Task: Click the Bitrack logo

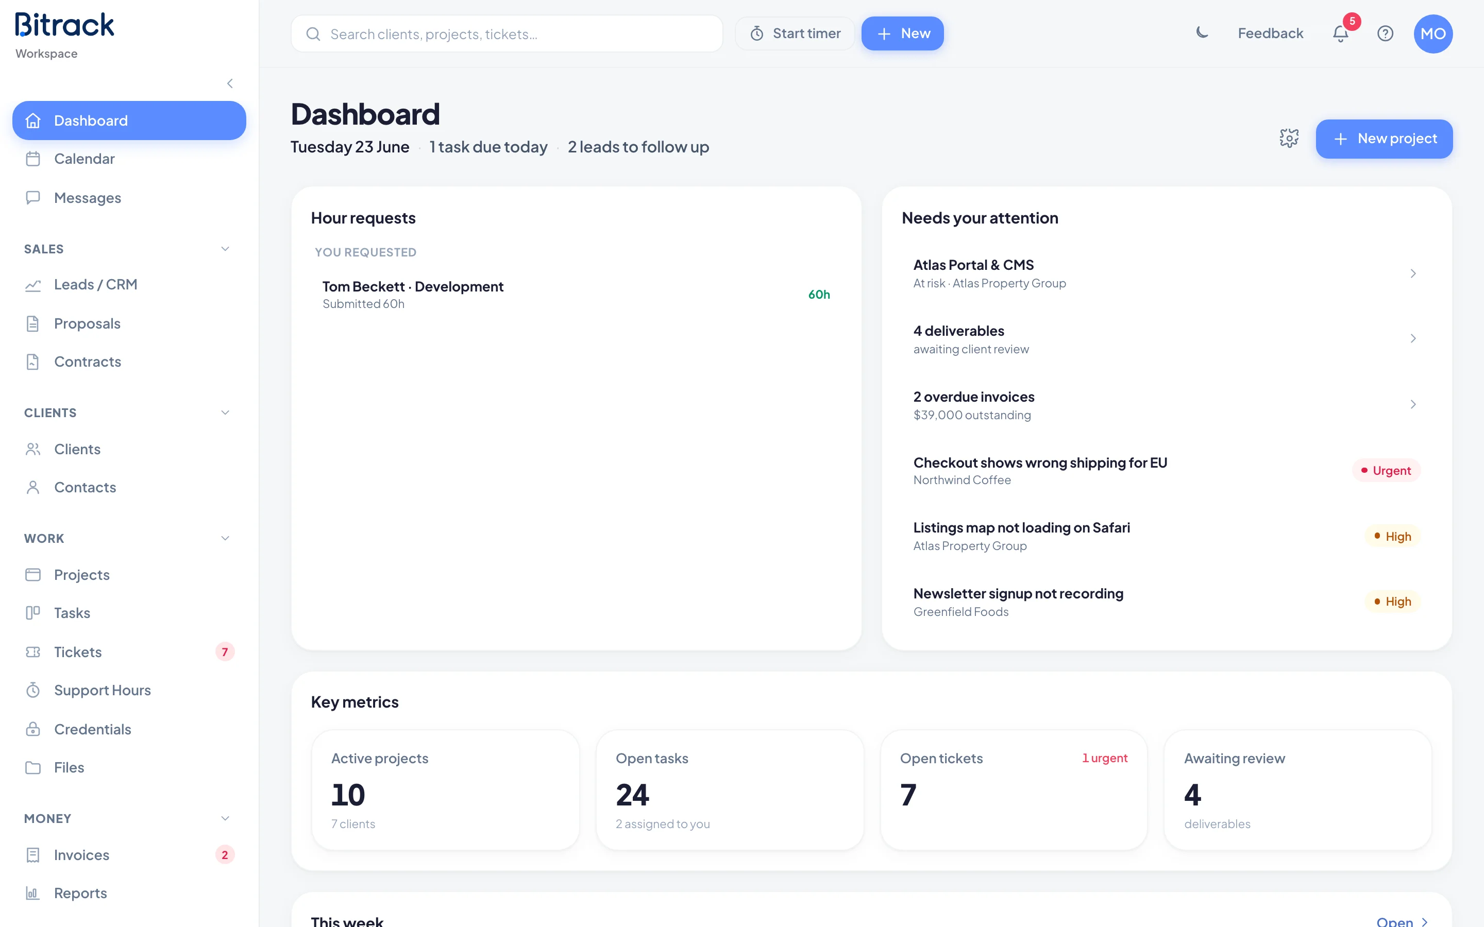Action: [x=64, y=26]
